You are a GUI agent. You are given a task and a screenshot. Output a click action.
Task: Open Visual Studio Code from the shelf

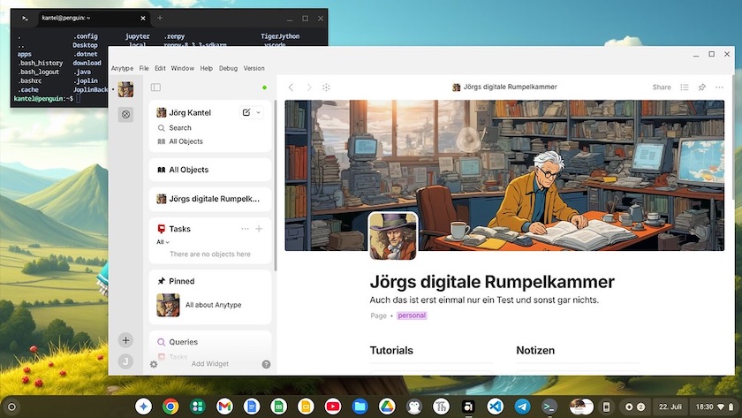496,407
